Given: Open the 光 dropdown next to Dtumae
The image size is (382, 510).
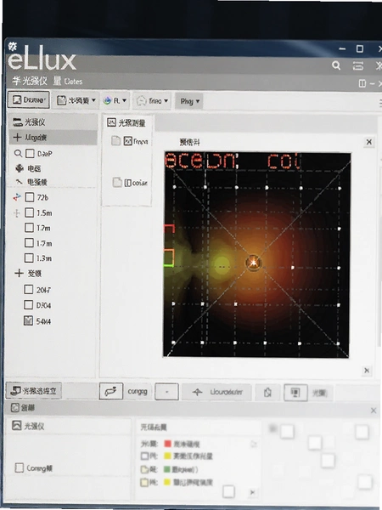Looking at the screenshot, I should tap(76, 100).
